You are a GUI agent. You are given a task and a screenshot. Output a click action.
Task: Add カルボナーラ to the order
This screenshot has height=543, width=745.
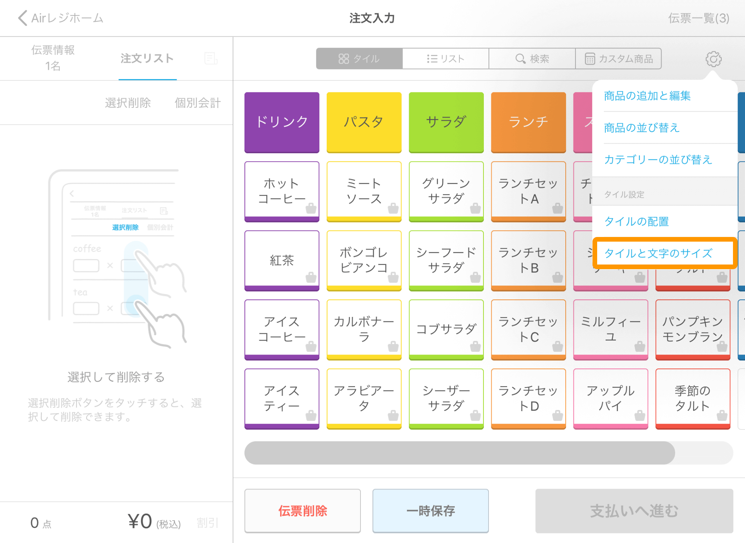click(x=364, y=330)
